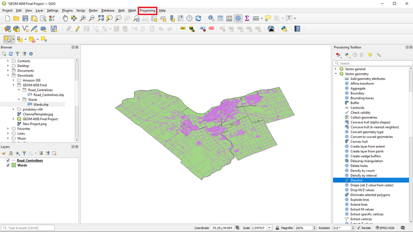Expand the Vector general group

click(x=336, y=69)
